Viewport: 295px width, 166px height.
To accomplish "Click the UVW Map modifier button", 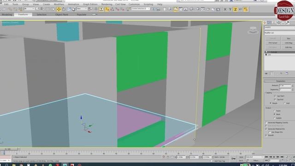I will click(x=288, y=43).
